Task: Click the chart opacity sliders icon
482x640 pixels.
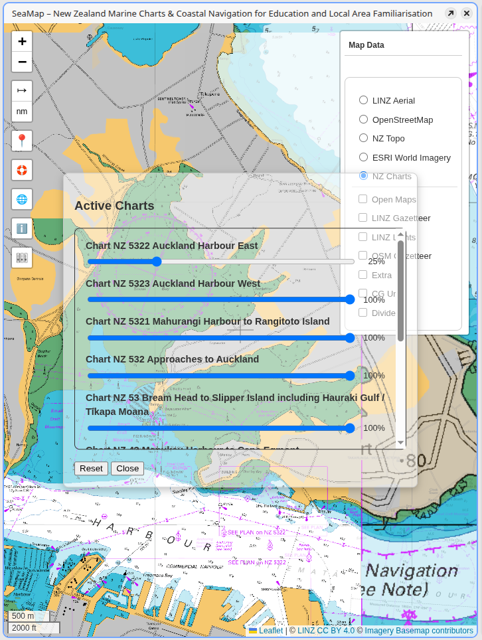Action: (22, 258)
